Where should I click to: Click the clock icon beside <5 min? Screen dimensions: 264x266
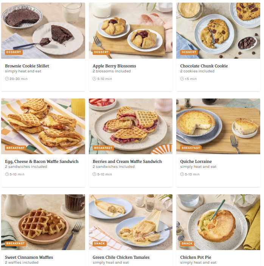coord(182,79)
